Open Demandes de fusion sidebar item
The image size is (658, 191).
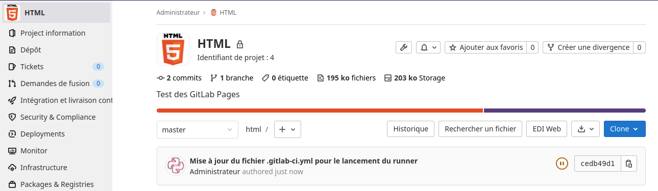(x=56, y=84)
